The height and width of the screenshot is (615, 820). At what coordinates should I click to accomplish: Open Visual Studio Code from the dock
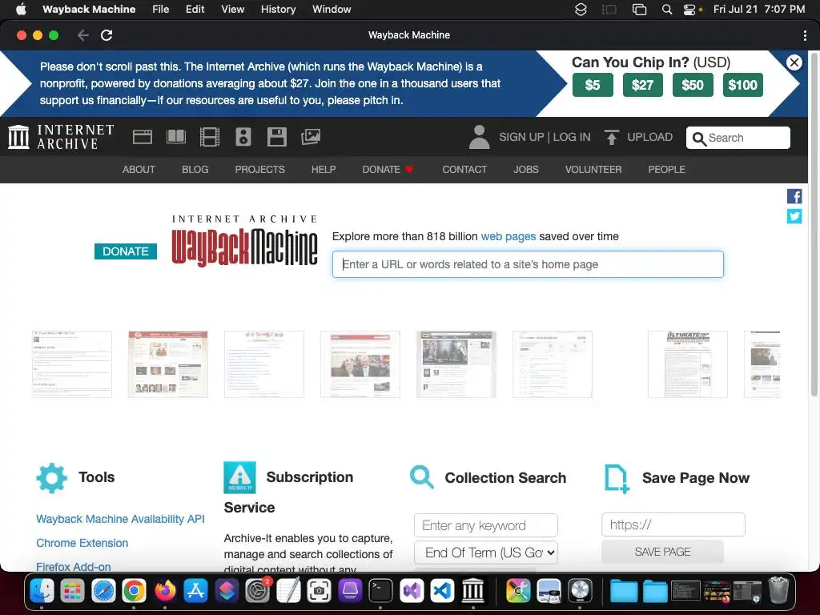[442, 591]
